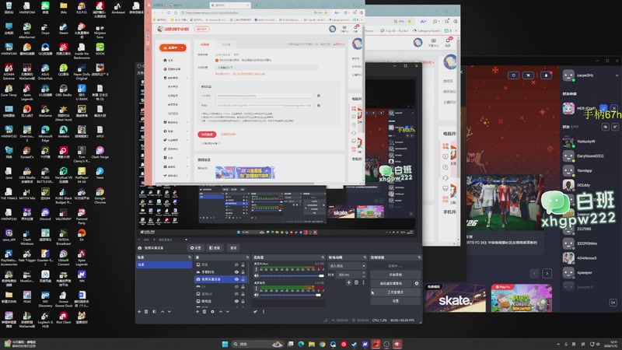Select second tab in Douyu streaming panel
The height and width of the screenshot is (350, 622).
click(225, 44)
